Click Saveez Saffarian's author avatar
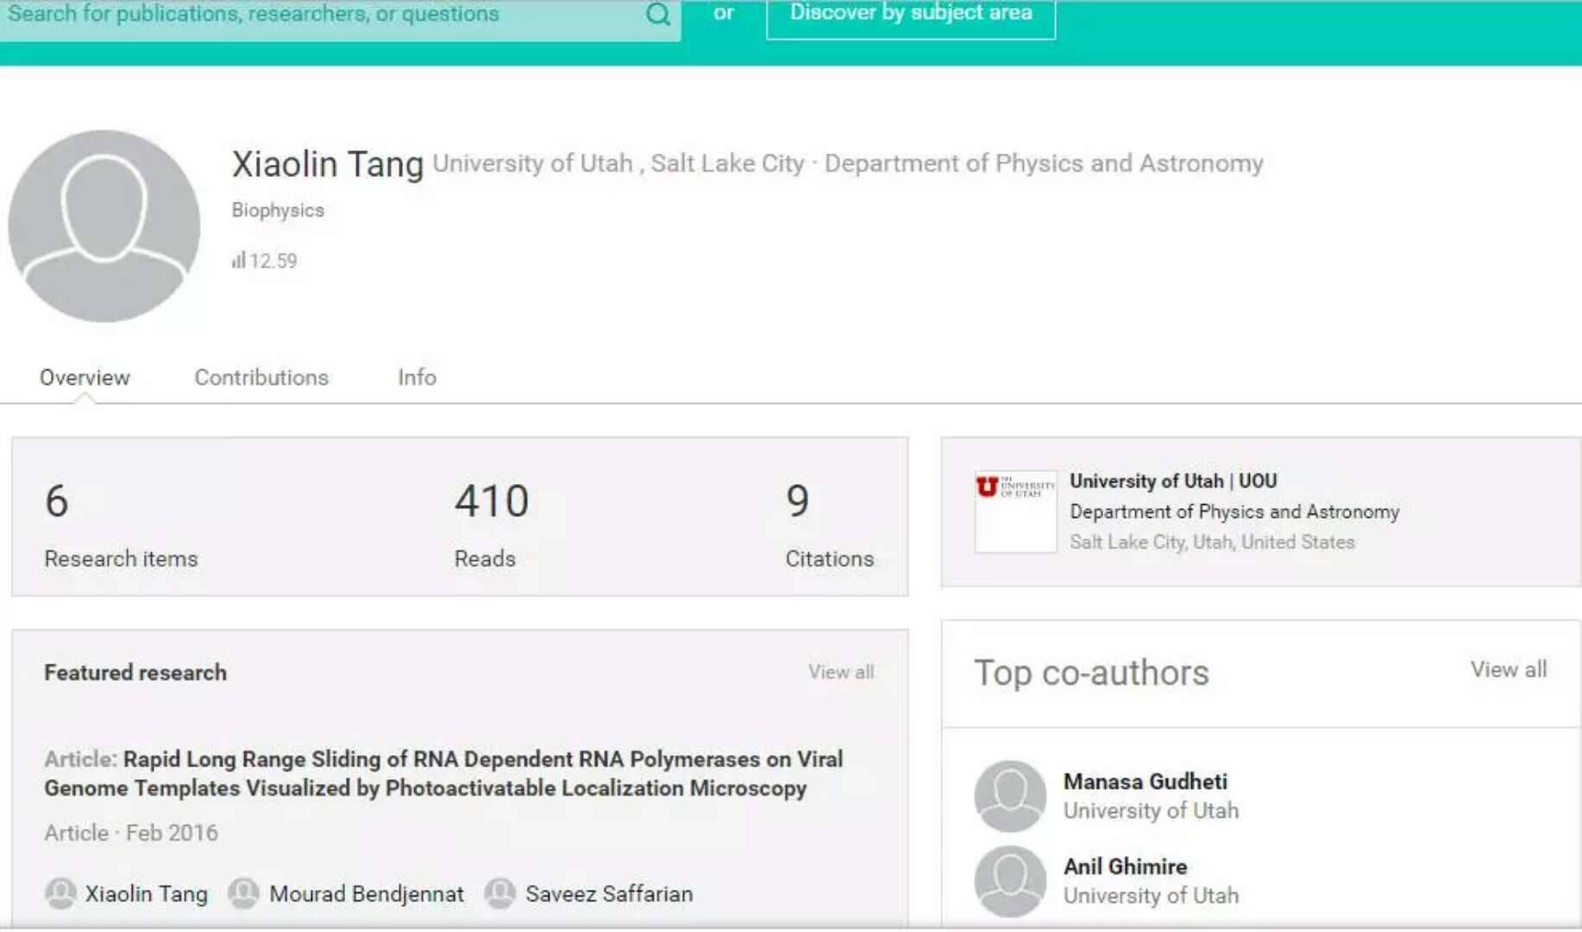 (x=500, y=893)
